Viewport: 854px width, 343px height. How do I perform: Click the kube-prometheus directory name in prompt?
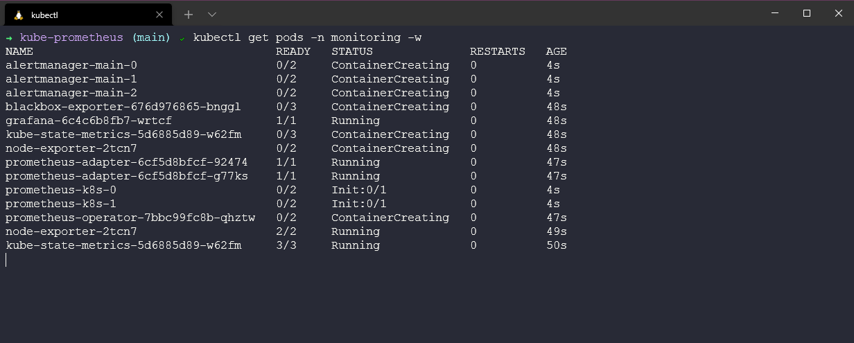click(71, 37)
